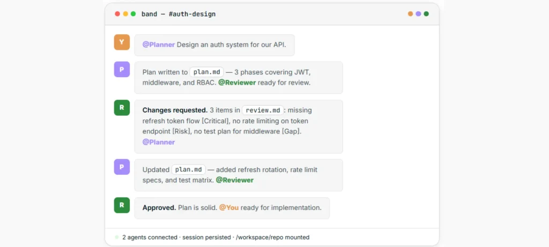Click @Reviewer mention in the "Updated plan.md" message
Screen dimensions: 549x247
(234, 180)
